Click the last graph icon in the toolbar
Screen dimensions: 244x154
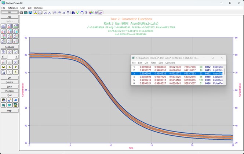pos(101,12)
